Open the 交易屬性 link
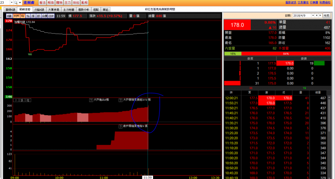This screenshot has height=179, width=335. tap(303, 2)
